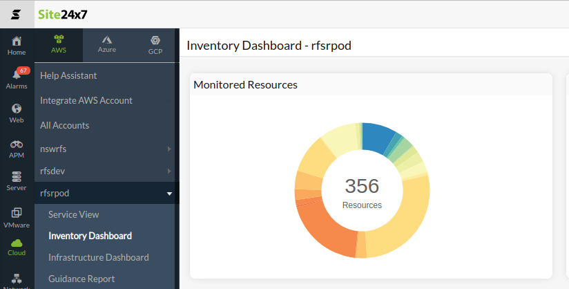Click the Inventory Dashboard - rfsrpod heading

tap(269, 46)
